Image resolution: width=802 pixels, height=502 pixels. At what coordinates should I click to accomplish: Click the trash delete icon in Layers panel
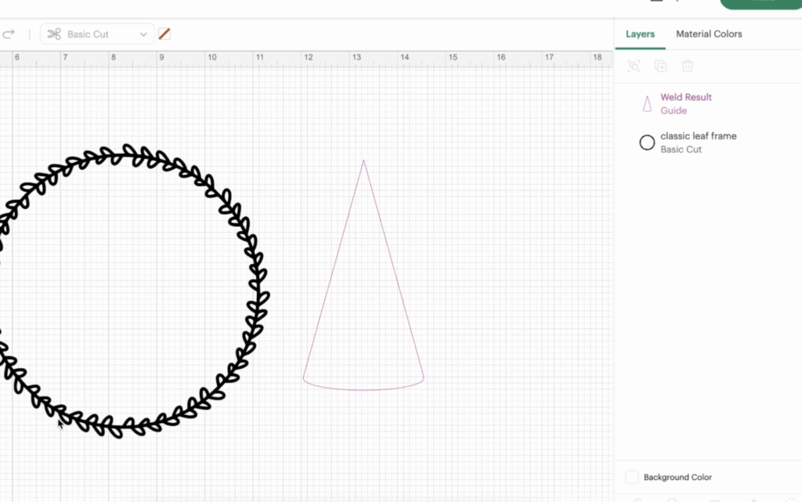tap(687, 67)
